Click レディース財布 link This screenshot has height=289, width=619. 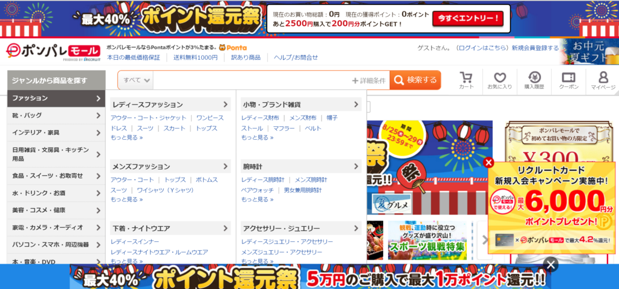click(260, 118)
